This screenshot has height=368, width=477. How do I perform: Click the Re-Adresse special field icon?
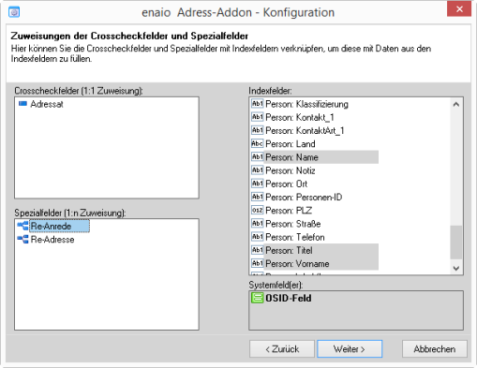[22, 240]
